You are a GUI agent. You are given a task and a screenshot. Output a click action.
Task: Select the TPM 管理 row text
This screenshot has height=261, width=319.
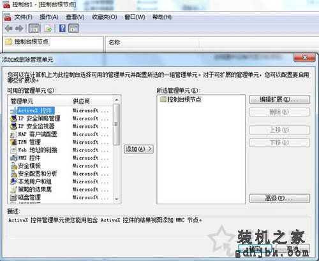click(29, 142)
